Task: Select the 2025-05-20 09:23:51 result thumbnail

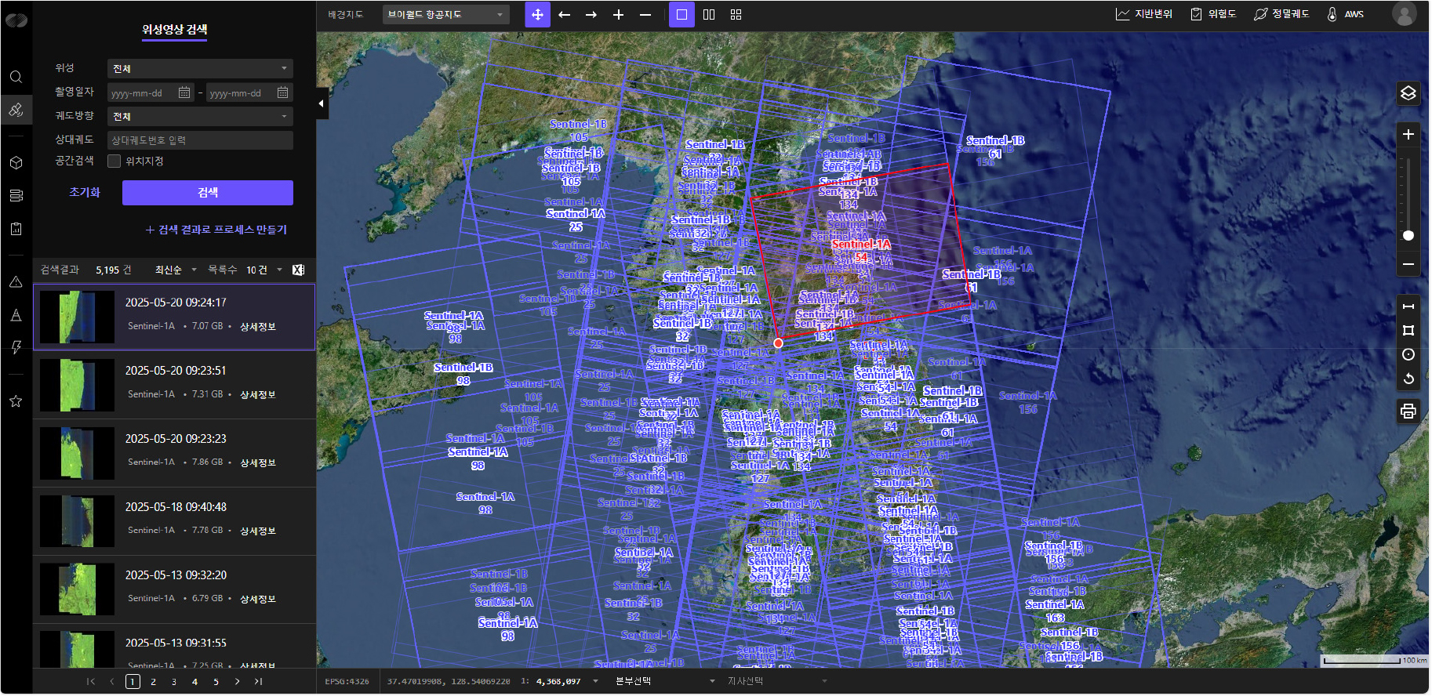Action: click(78, 385)
